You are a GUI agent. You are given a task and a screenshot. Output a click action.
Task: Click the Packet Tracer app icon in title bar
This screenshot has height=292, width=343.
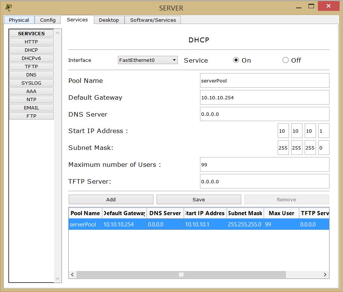(x=8, y=7)
